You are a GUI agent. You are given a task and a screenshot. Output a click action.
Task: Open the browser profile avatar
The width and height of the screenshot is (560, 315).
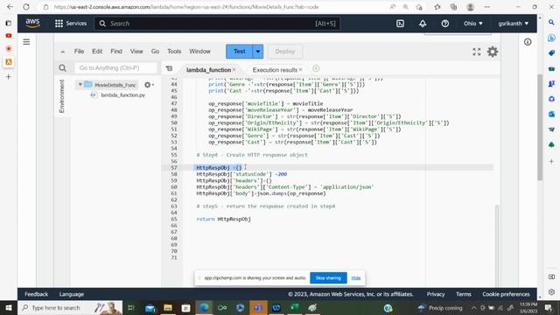[x=471, y=7]
